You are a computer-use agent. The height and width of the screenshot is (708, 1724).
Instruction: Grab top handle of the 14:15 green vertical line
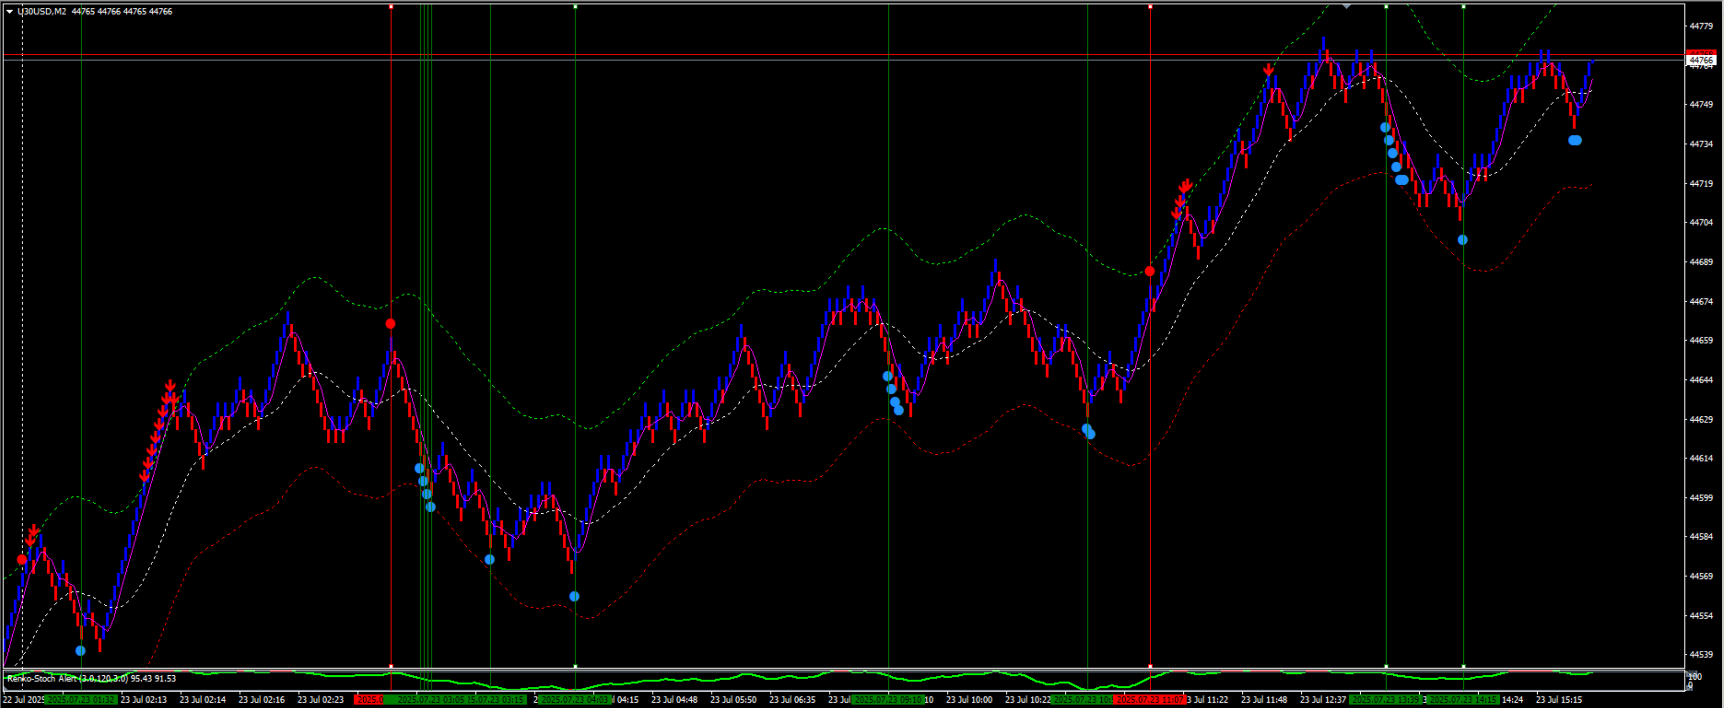click(x=1463, y=7)
